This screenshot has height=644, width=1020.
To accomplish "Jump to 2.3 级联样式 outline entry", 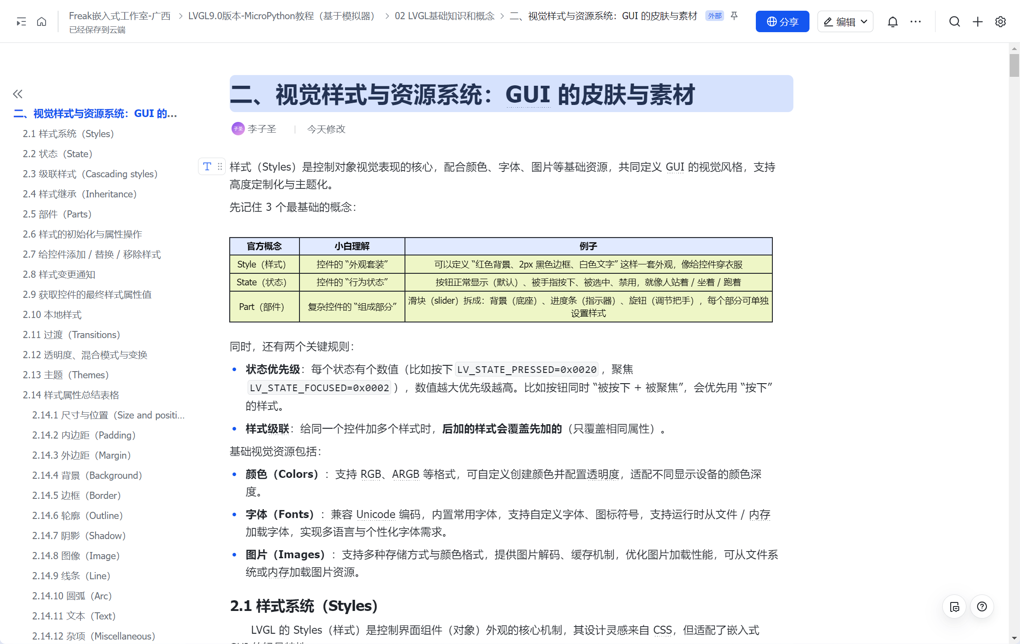I will coord(90,174).
